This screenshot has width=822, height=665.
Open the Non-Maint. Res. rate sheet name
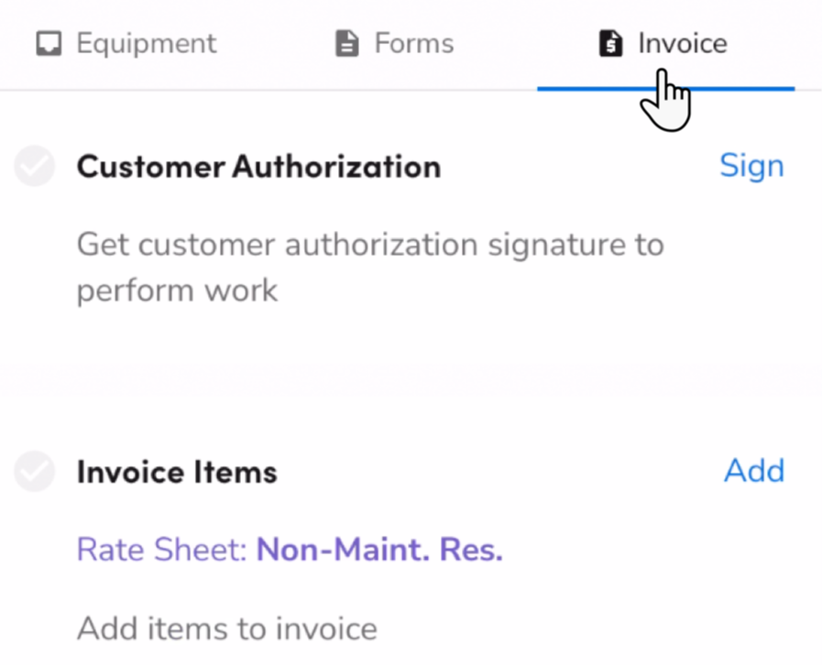(x=379, y=550)
